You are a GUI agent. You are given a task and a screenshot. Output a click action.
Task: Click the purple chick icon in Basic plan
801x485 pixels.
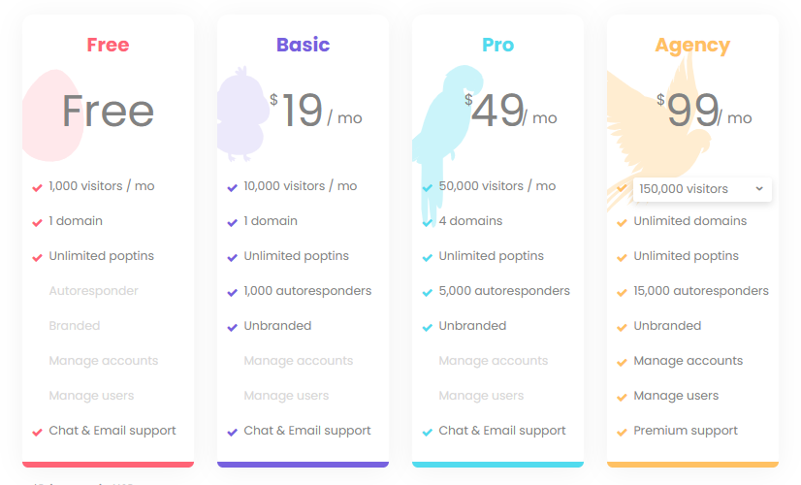(242, 114)
